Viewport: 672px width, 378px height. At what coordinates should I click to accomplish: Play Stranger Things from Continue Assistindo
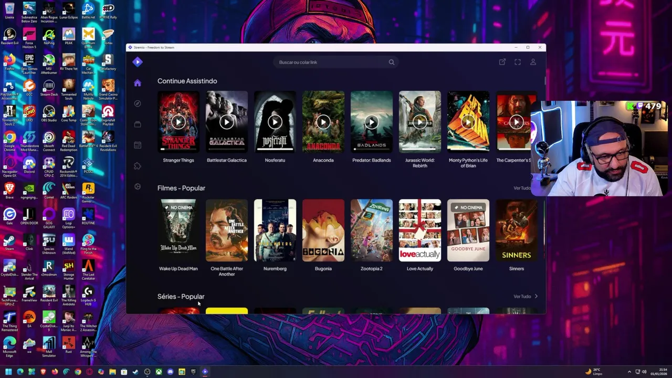pyautogui.click(x=178, y=122)
